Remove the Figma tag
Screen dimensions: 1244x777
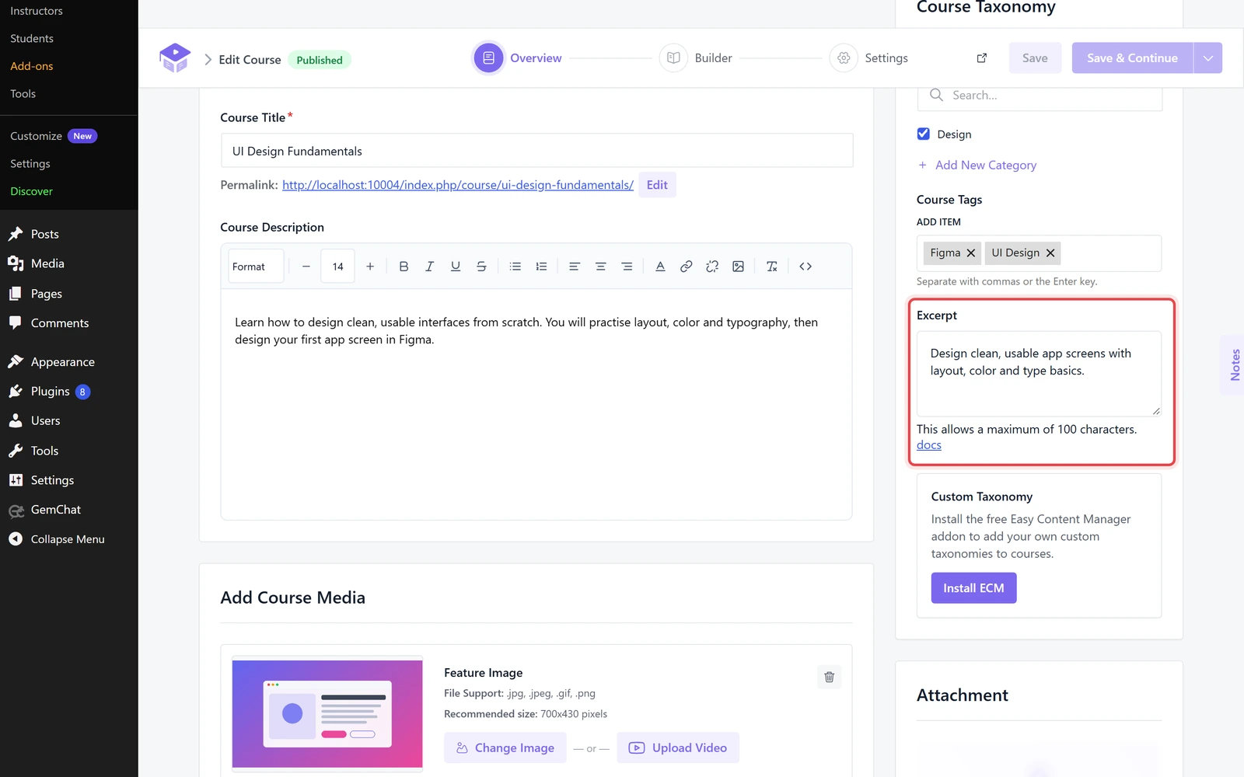(x=971, y=253)
